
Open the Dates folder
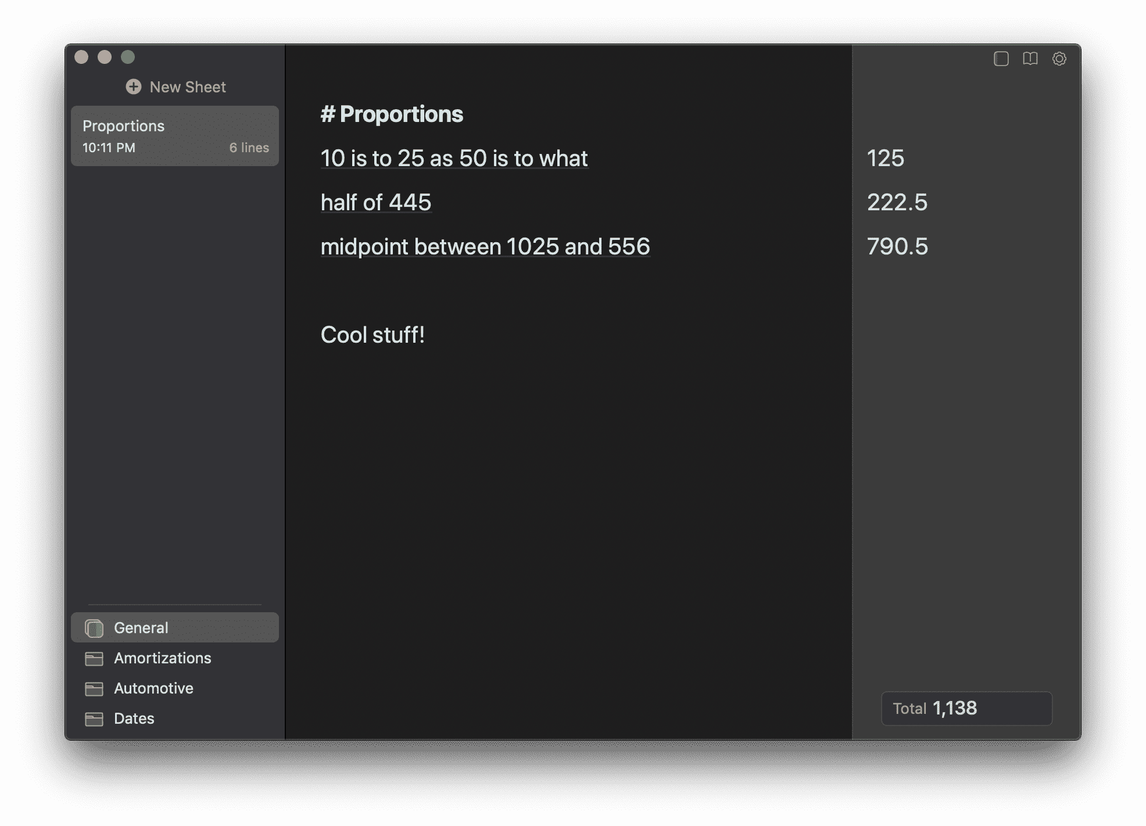click(x=134, y=717)
